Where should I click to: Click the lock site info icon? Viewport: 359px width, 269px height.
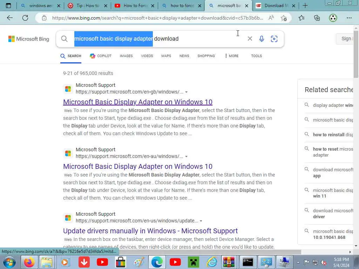(44, 18)
